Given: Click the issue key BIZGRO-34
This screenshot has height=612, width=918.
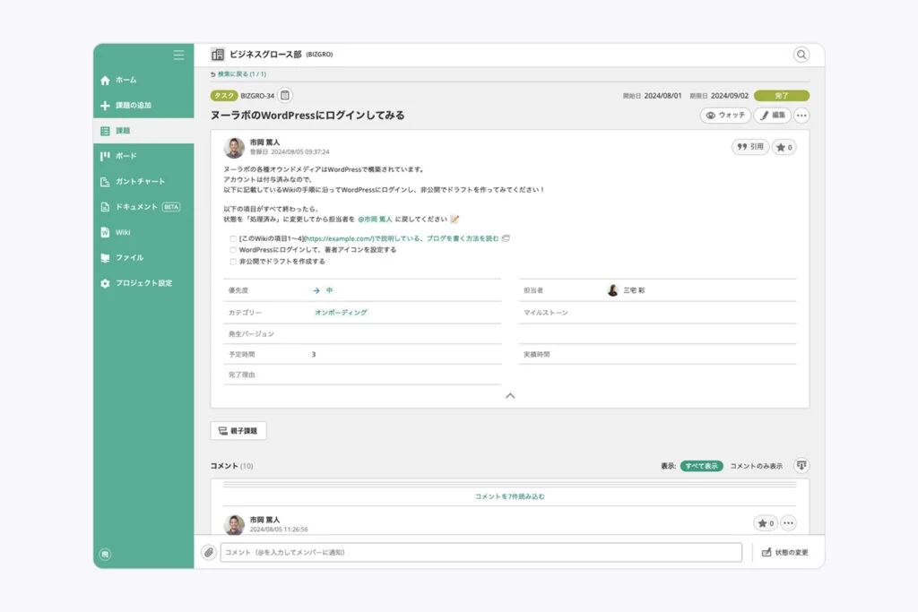Looking at the screenshot, I should coord(257,96).
